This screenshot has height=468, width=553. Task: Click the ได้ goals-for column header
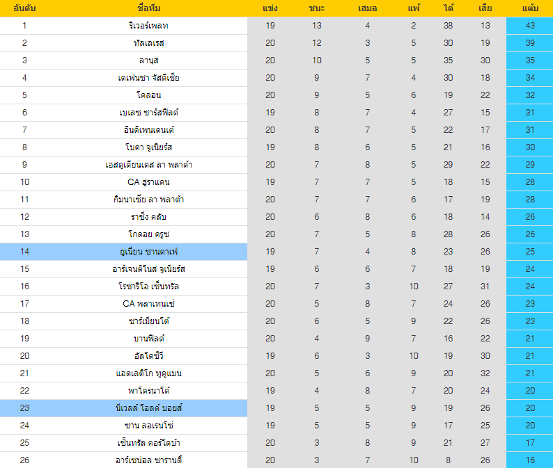(448, 8)
